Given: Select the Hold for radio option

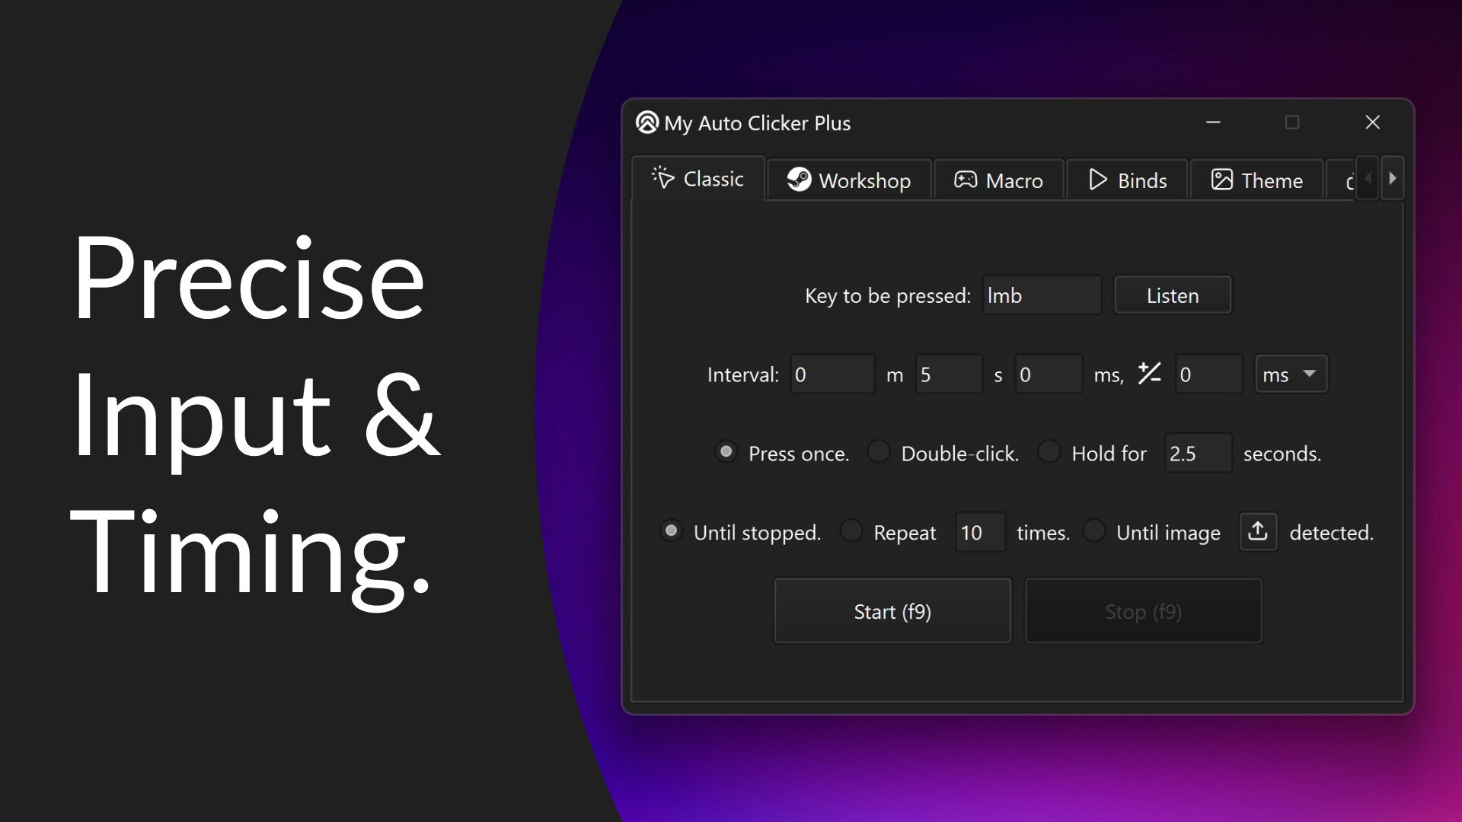Looking at the screenshot, I should point(1049,452).
